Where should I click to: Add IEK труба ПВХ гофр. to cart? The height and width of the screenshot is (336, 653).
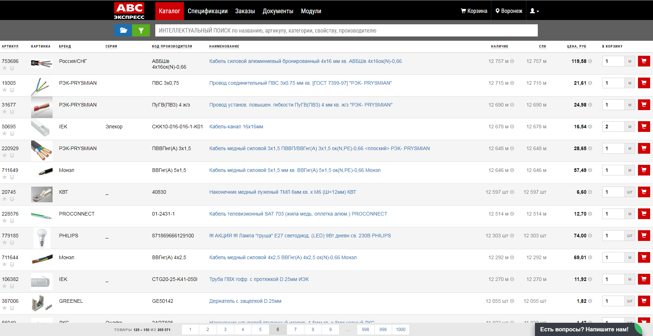644,279
